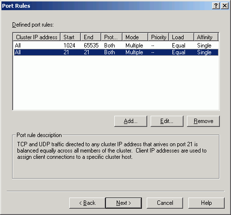Image resolution: width=231 pixels, height=215 pixels.
Task: Click the Edit... button
Action: click(x=167, y=121)
